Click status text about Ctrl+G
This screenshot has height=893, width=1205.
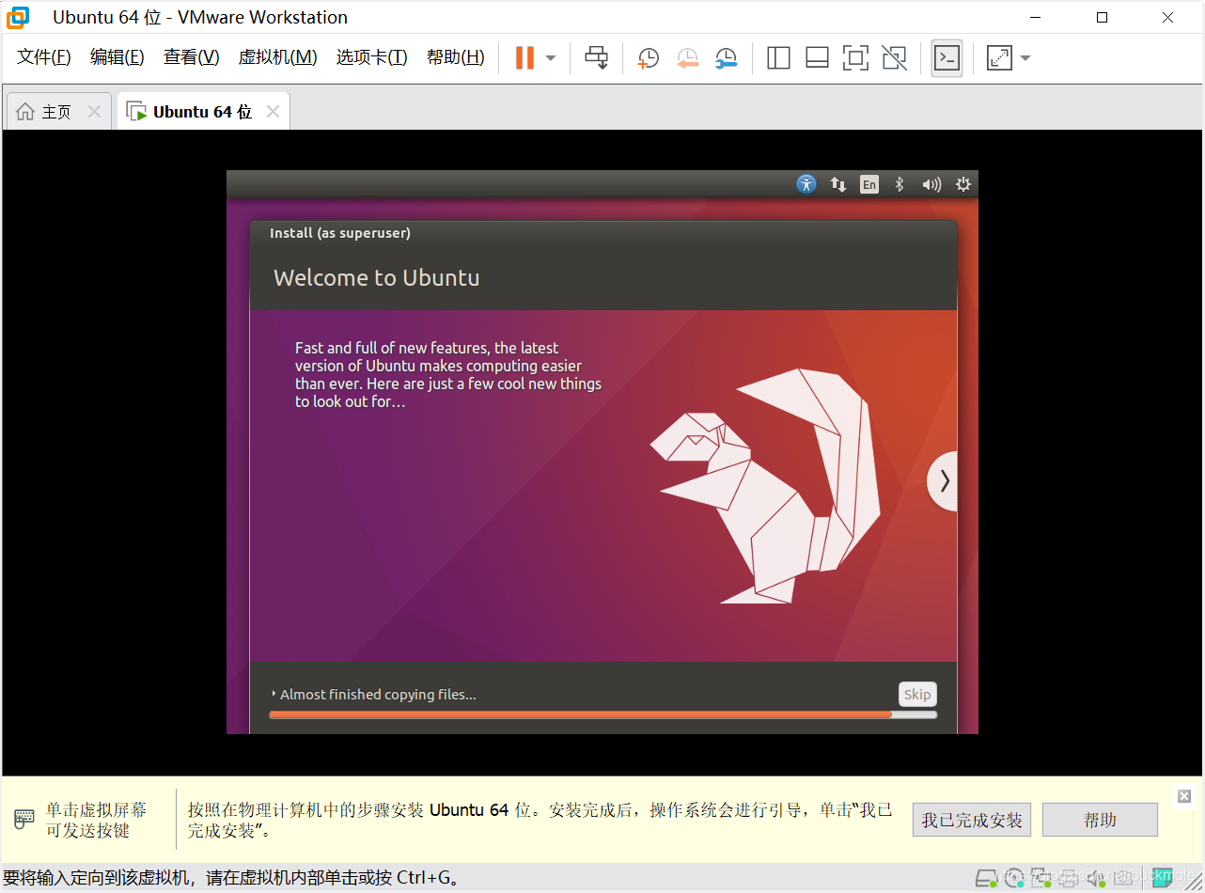coord(232,878)
